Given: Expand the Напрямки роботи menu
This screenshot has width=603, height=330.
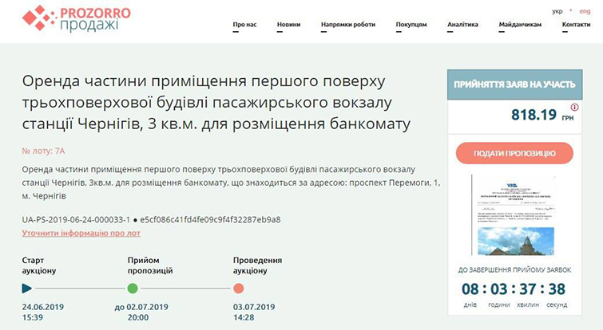Looking at the screenshot, I should (x=347, y=25).
